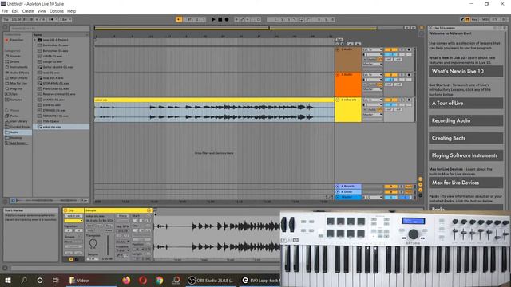Image resolution: width=511 pixels, height=287 pixels.
Task: Click the brown 1 Audio track title area
Action: click(348, 59)
